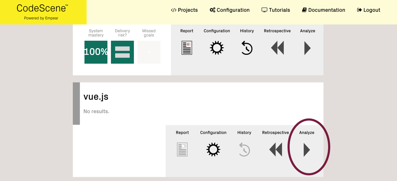Open the Tutorials page
The height and width of the screenshot is (181, 397).
(x=276, y=10)
